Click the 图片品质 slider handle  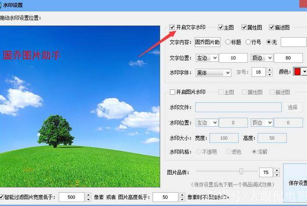[241, 171]
